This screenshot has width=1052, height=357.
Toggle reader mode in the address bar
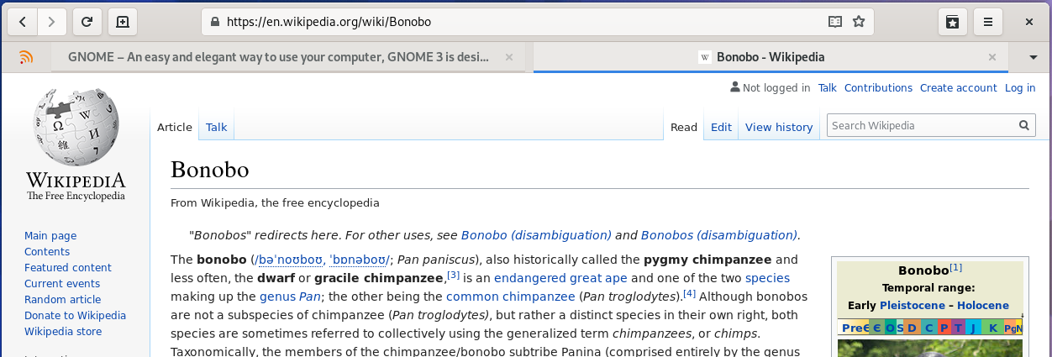pos(834,22)
